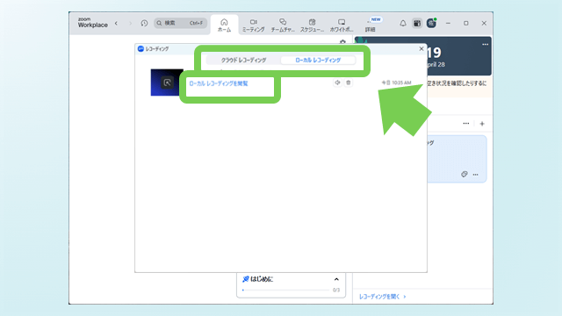
Task: Open the calendar card three-dot menu
Action: pyautogui.click(x=485, y=45)
